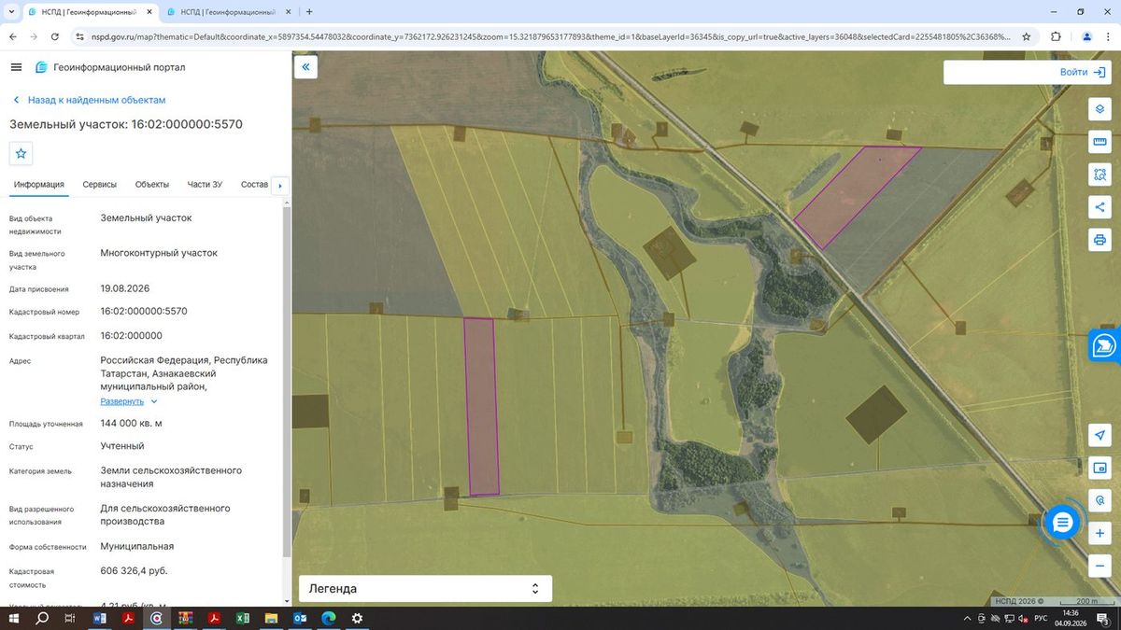Open Outlook from the taskbar
This screenshot has height=630, width=1121.
(300, 618)
